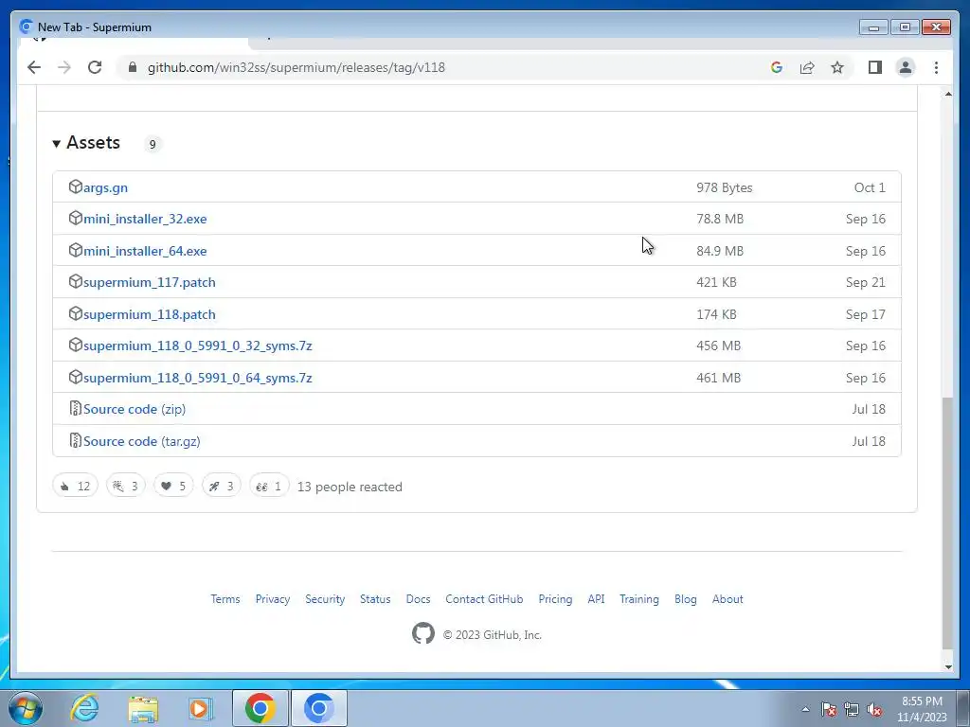970x727 pixels.
Task: Open the API footer link
Action: 597,599
